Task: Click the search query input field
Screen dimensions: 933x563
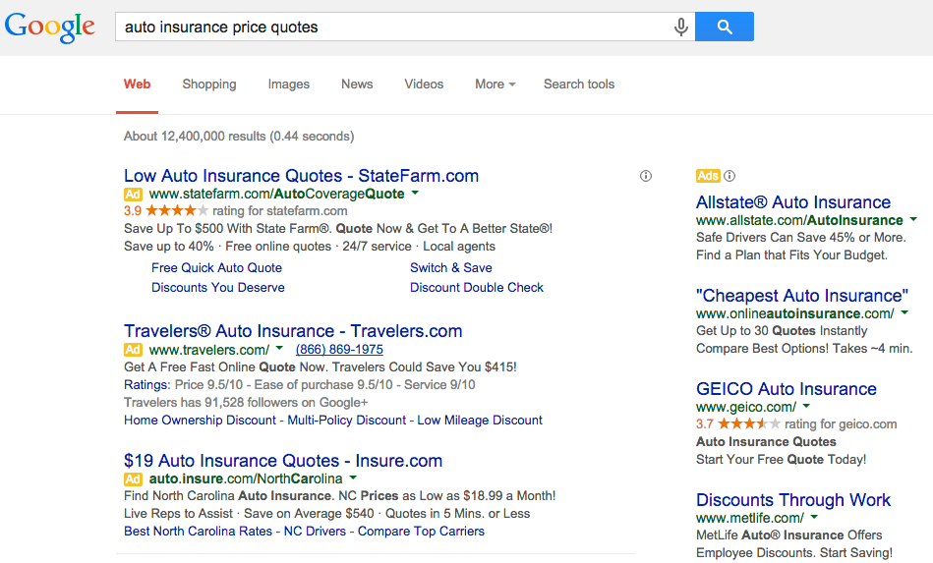Action: point(392,27)
